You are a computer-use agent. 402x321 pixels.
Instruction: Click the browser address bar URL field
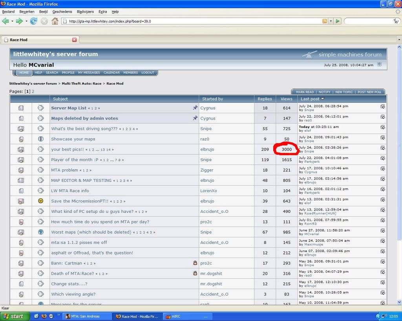(x=192, y=21)
